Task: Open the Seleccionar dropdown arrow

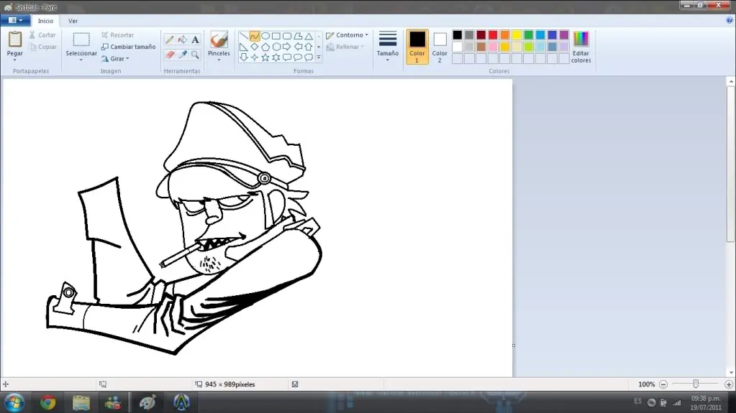Action: [81, 60]
